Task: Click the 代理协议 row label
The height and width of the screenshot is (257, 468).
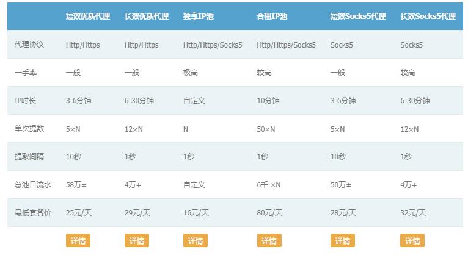Action: pyautogui.click(x=29, y=45)
